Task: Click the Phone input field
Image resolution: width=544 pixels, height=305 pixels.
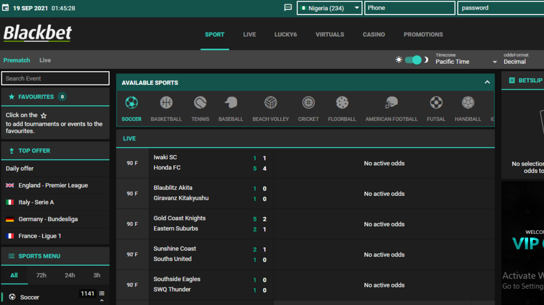Action: (409, 8)
